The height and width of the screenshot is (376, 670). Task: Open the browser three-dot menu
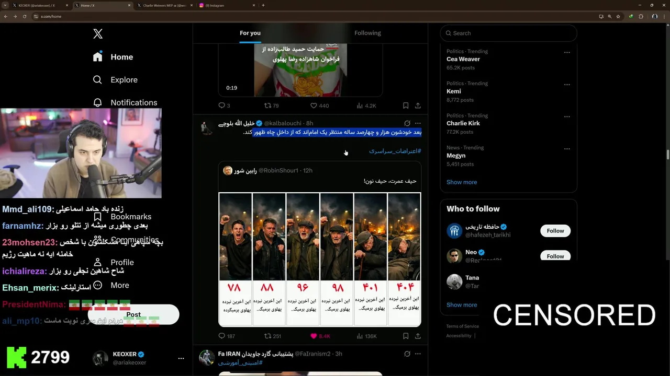[664, 16]
